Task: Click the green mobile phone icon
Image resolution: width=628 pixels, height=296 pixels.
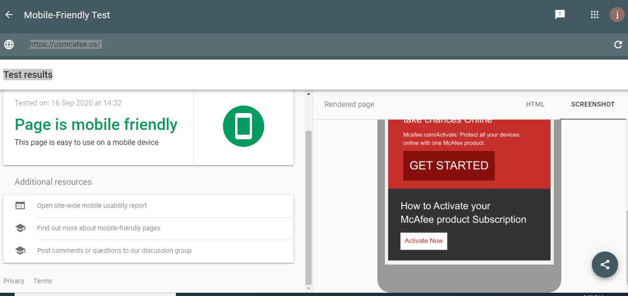Action: (243, 126)
